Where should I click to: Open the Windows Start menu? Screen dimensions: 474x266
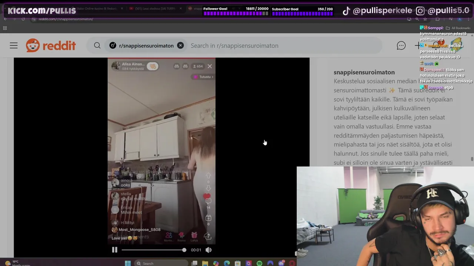128,263
